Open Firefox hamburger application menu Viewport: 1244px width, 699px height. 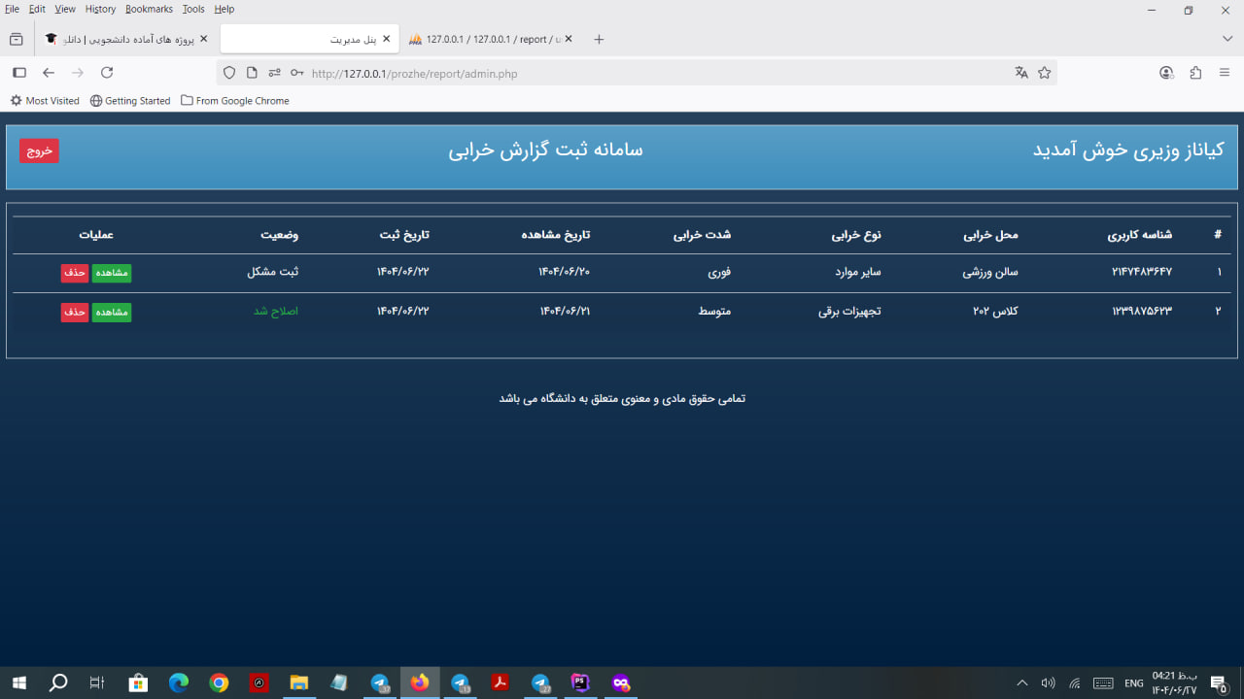pos(1225,73)
